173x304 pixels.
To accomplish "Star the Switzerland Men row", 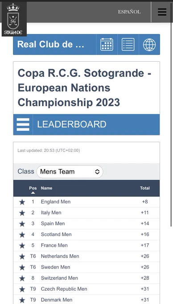I will click(22, 278).
